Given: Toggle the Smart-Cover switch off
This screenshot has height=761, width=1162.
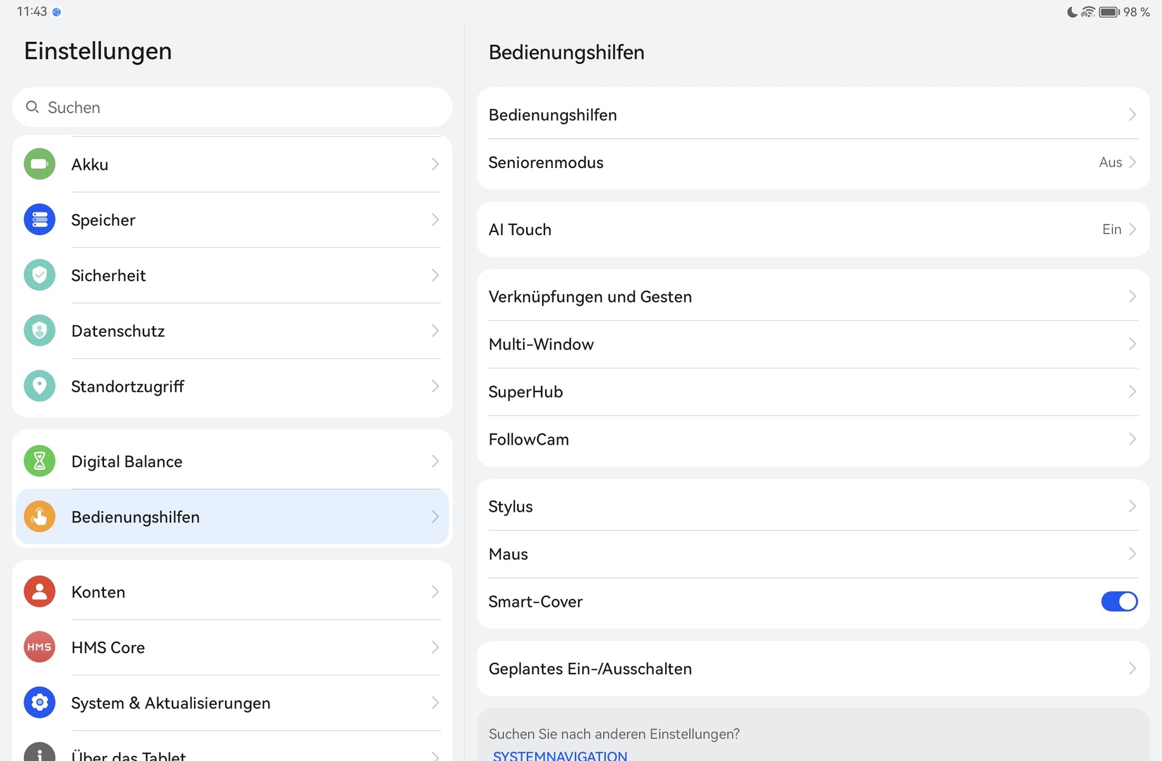Looking at the screenshot, I should click(x=1119, y=601).
